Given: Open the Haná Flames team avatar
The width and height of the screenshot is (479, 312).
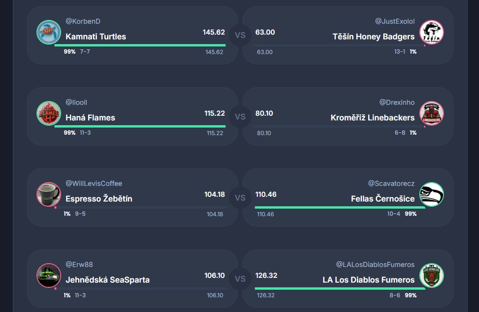Looking at the screenshot, I should 49,113.
